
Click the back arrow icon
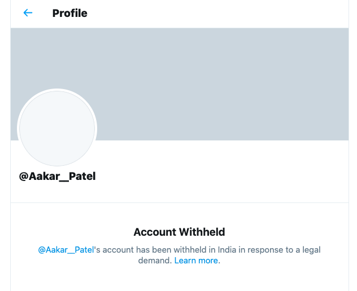click(x=28, y=13)
